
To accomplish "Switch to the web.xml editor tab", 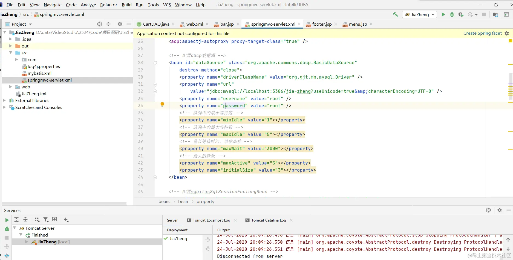I will pyautogui.click(x=195, y=24).
